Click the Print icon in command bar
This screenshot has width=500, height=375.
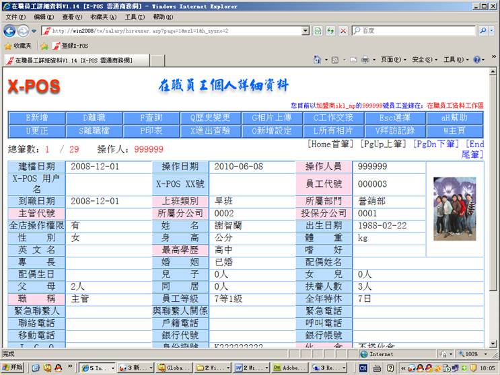tap(364, 60)
